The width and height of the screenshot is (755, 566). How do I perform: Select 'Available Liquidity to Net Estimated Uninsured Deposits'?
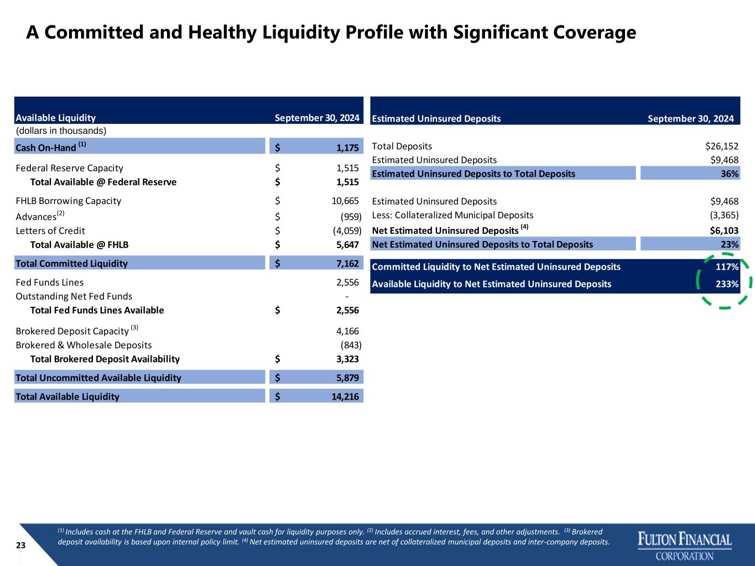coord(492,284)
